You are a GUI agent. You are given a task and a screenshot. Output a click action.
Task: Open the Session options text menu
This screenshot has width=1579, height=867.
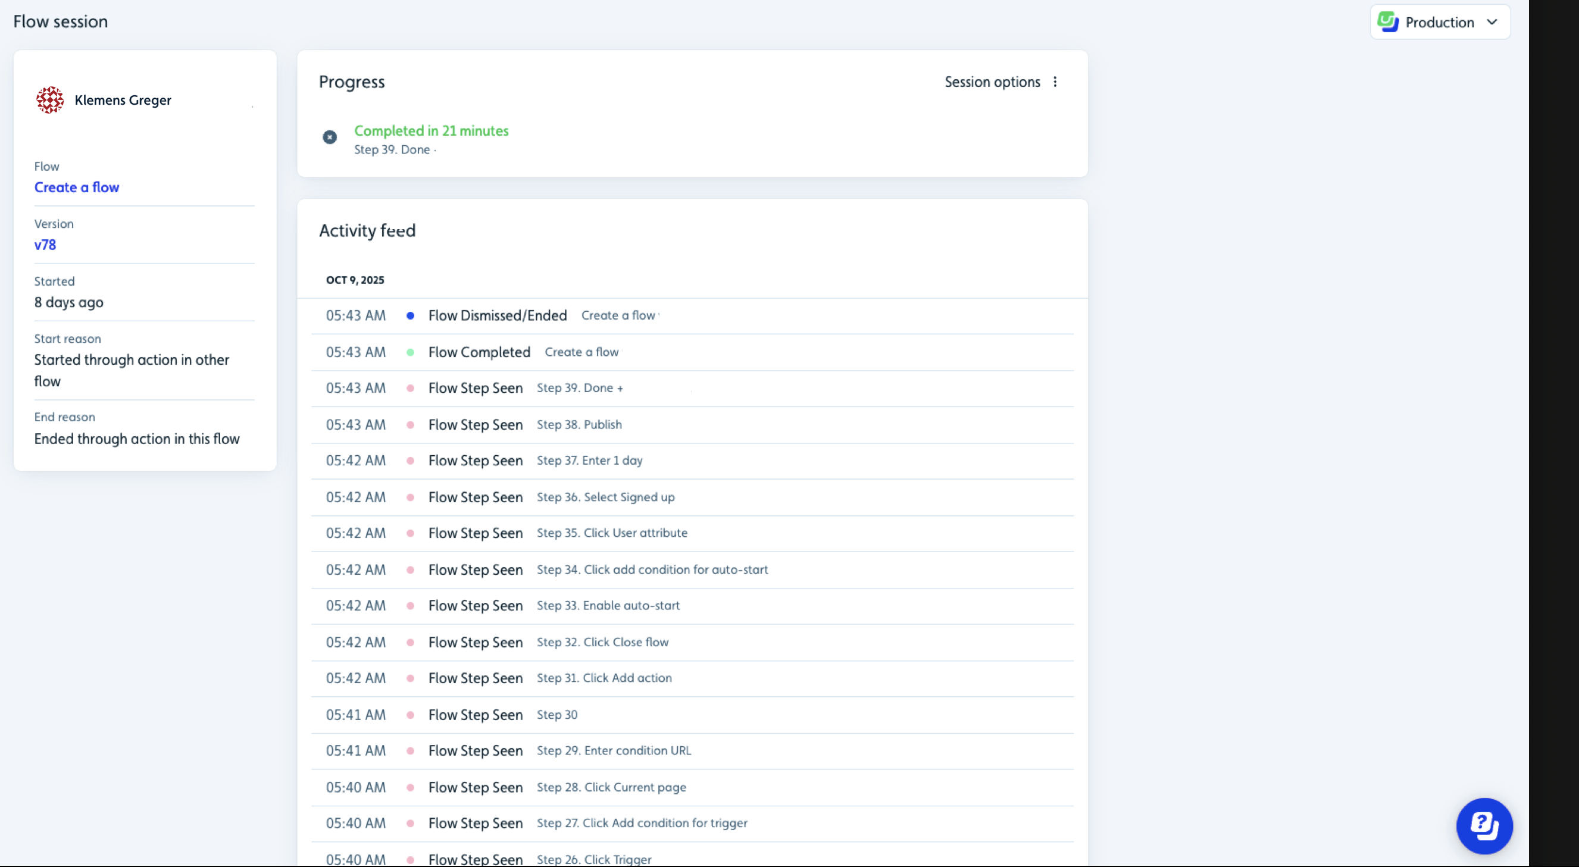coord(992,82)
